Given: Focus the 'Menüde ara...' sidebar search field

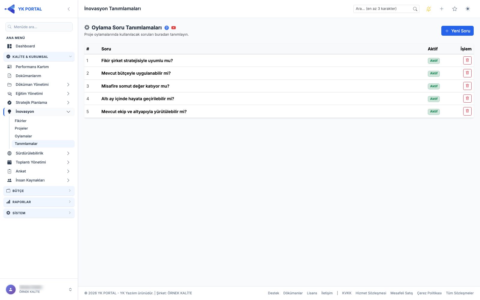Looking at the screenshot, I should (39, 27).
